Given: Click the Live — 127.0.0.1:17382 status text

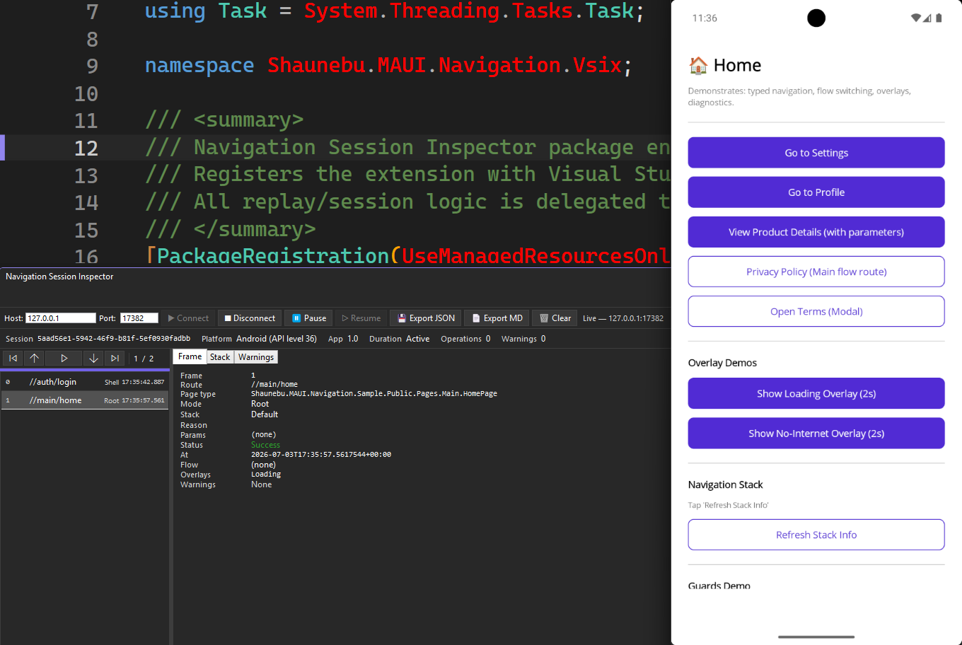Looking at the screenshot, I should pos(623,318).
